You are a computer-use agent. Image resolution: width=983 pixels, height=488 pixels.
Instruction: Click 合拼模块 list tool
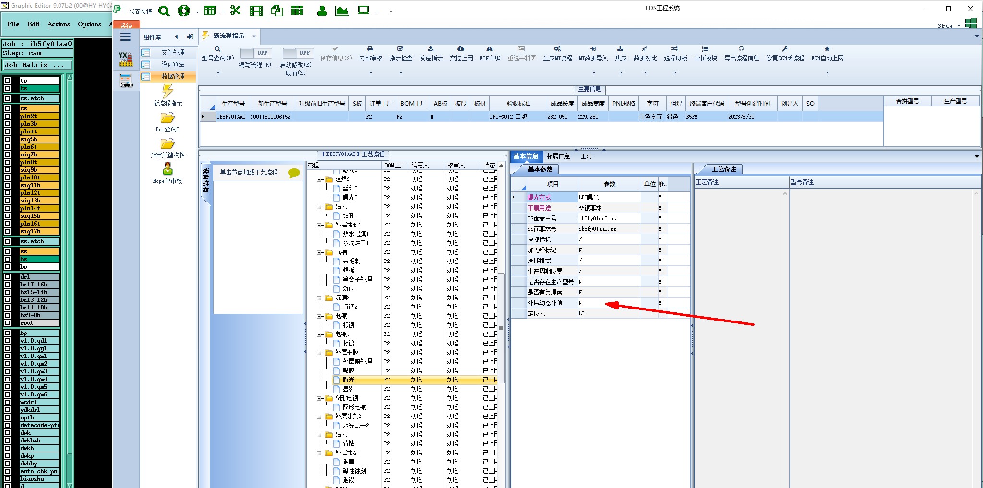pyautogui.click(x=705, y=53)
